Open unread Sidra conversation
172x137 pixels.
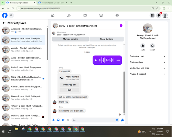23,78
